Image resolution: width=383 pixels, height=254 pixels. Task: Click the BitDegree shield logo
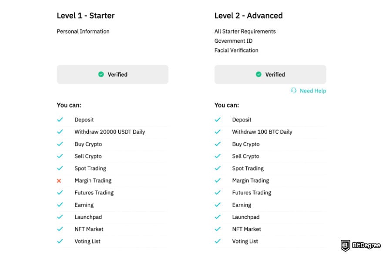point(345,245)
